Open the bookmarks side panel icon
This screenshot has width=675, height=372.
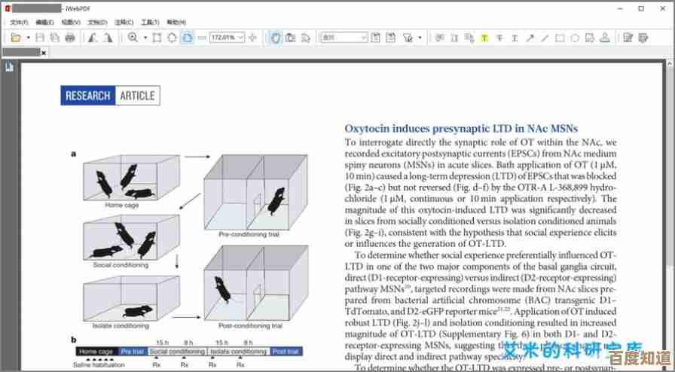coord(9,67)
